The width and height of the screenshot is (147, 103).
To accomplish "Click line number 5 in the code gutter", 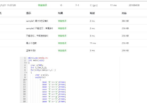I will tap(25, 68).
